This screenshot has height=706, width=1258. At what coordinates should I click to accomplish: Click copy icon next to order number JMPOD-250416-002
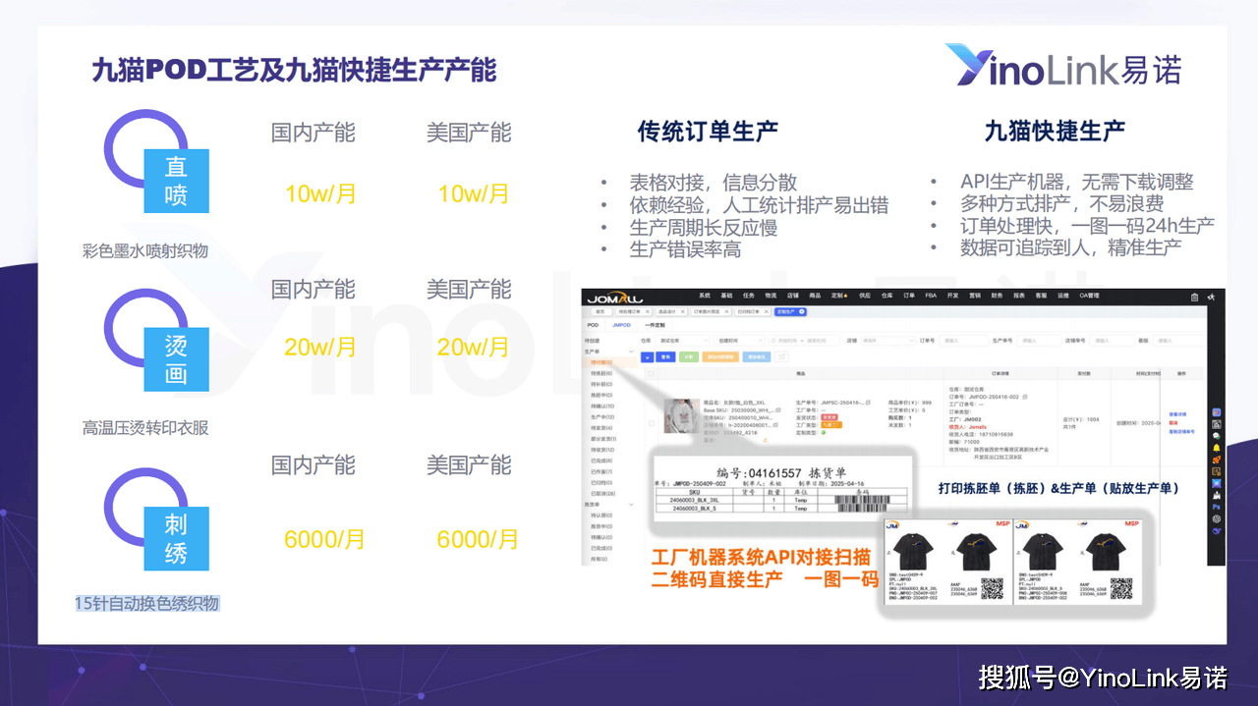click(1025, 397)
